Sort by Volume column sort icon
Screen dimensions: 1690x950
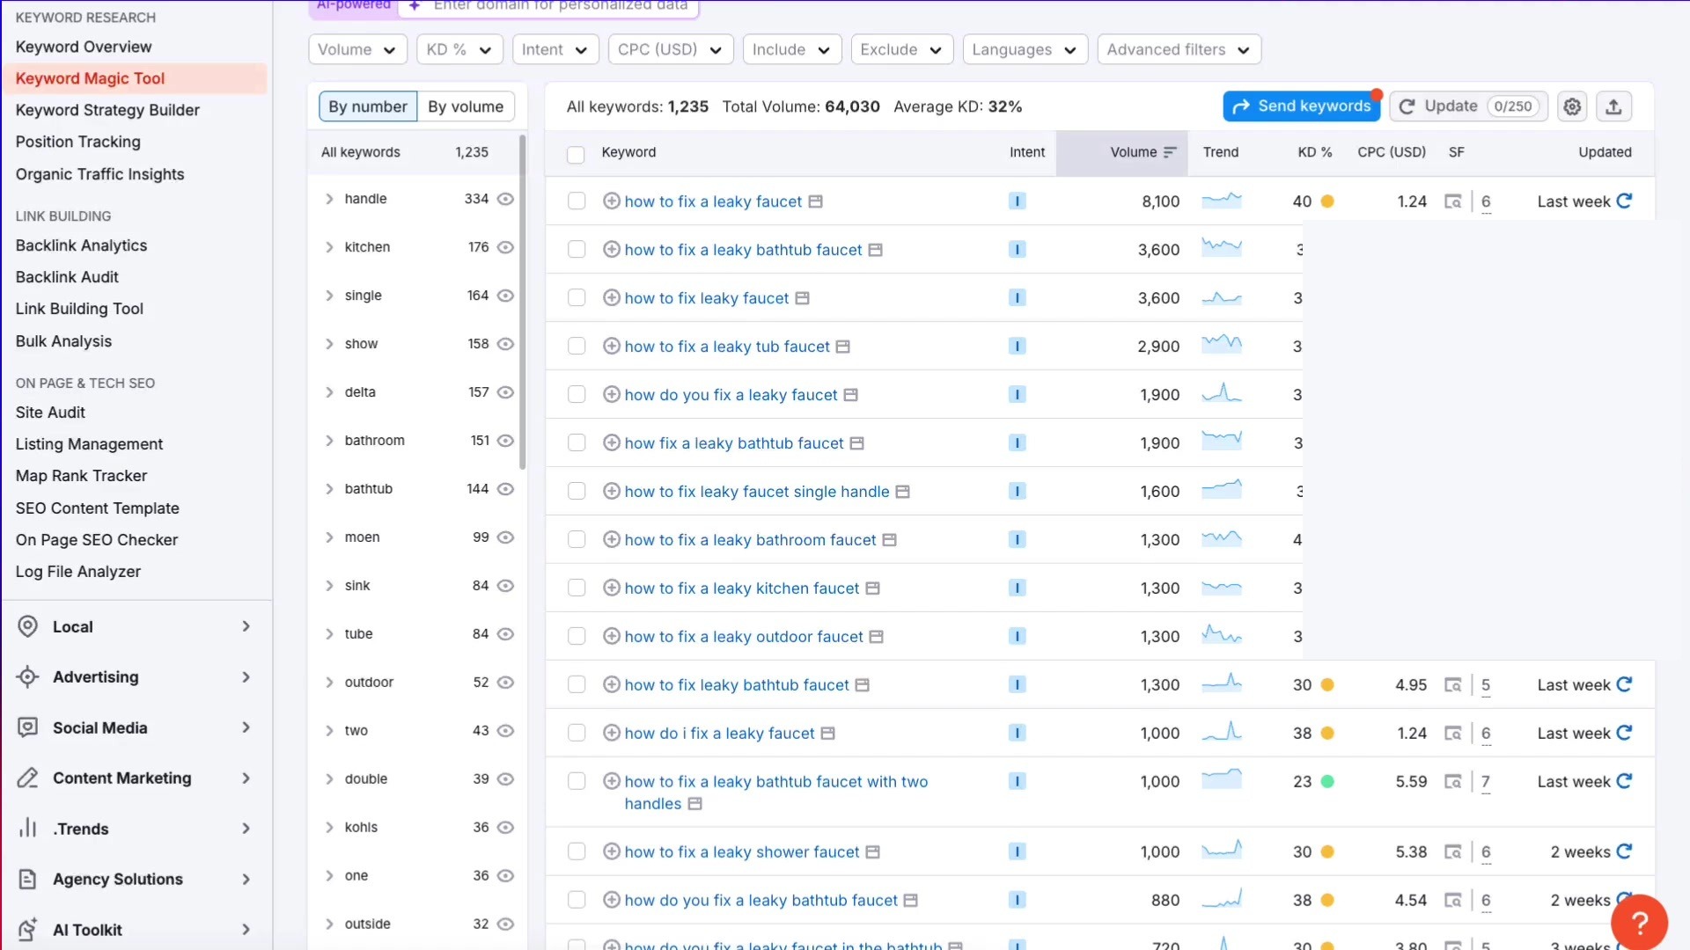coord(1170,152)
